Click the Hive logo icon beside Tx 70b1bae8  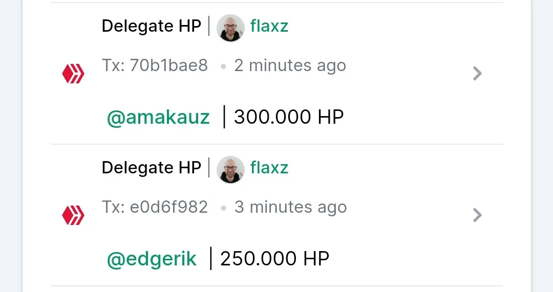pos(73,74)
